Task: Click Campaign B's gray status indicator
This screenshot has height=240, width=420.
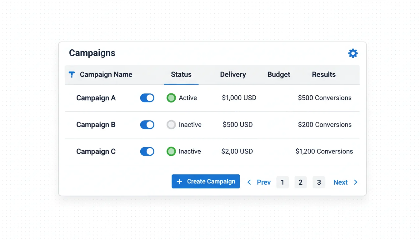Action: [171, 125]
